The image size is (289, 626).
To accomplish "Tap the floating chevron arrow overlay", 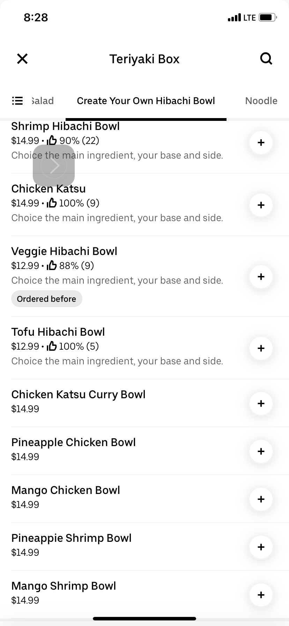I will (x=54, y=166).
